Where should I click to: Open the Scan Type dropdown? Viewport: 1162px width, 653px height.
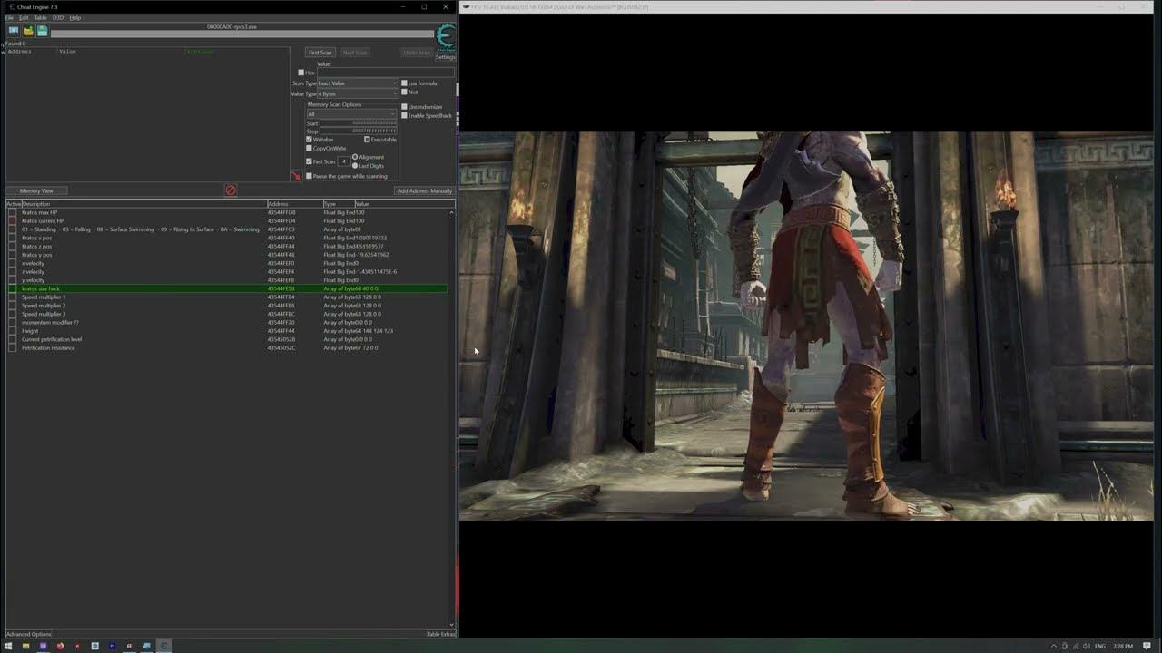(x=358, y=83)
